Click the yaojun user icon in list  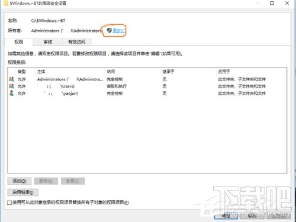[x=12, y=93]
